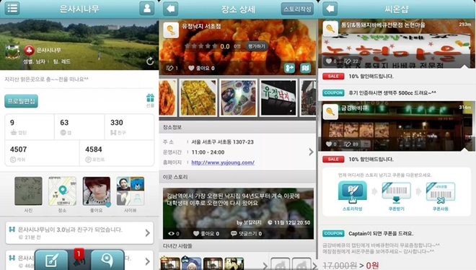Open the map icon on 유정낙지 banner

(x=305, y=68)
